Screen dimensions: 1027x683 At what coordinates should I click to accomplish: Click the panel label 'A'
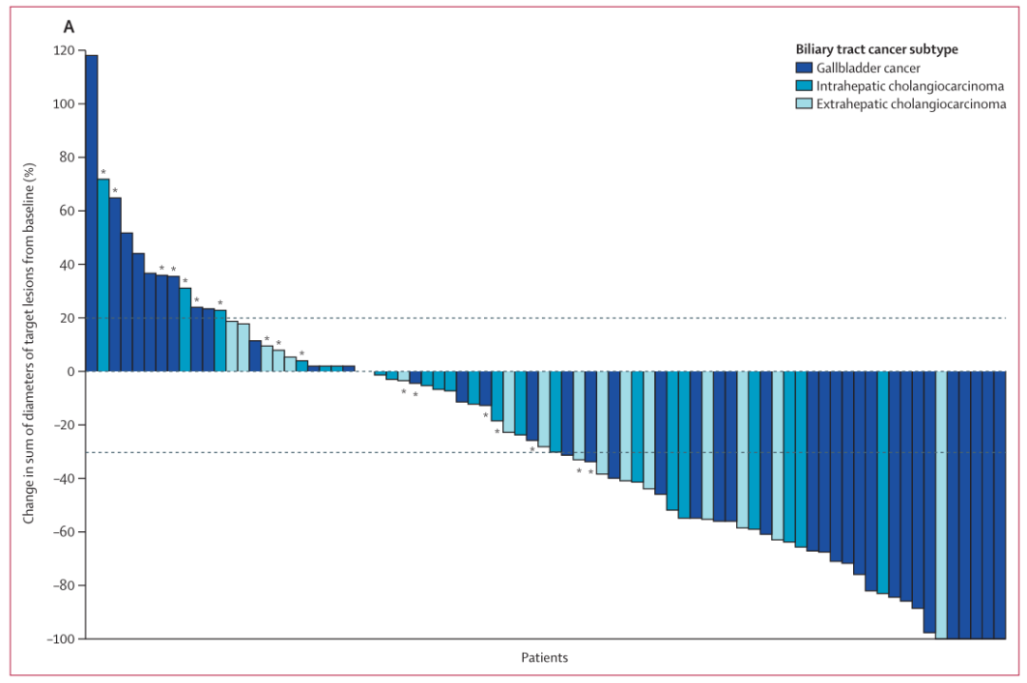[68, 28]
